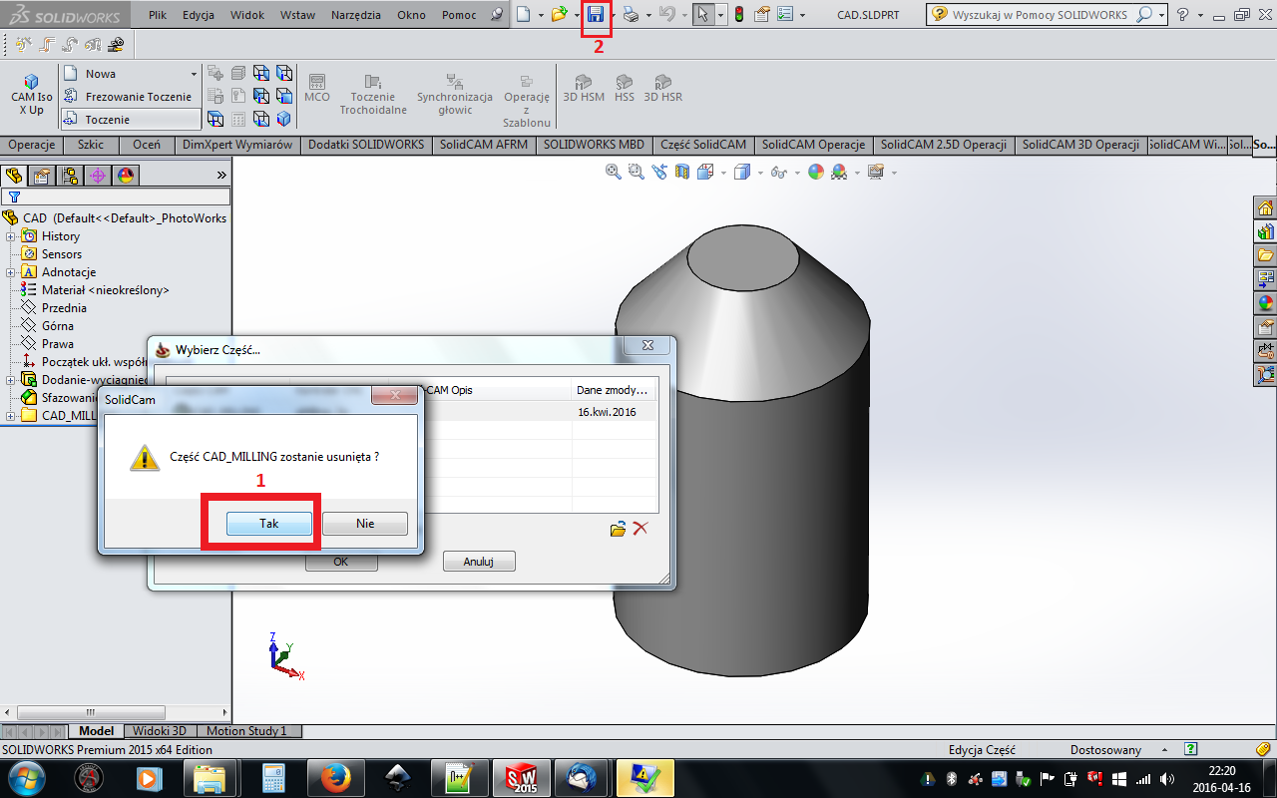
Task: Click the Undo arrow icon
Action: point(667,15)
